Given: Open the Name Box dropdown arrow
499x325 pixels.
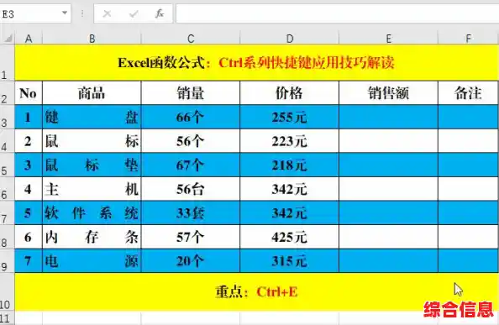Looking at the screenshot, I should (x=65, y=13).
